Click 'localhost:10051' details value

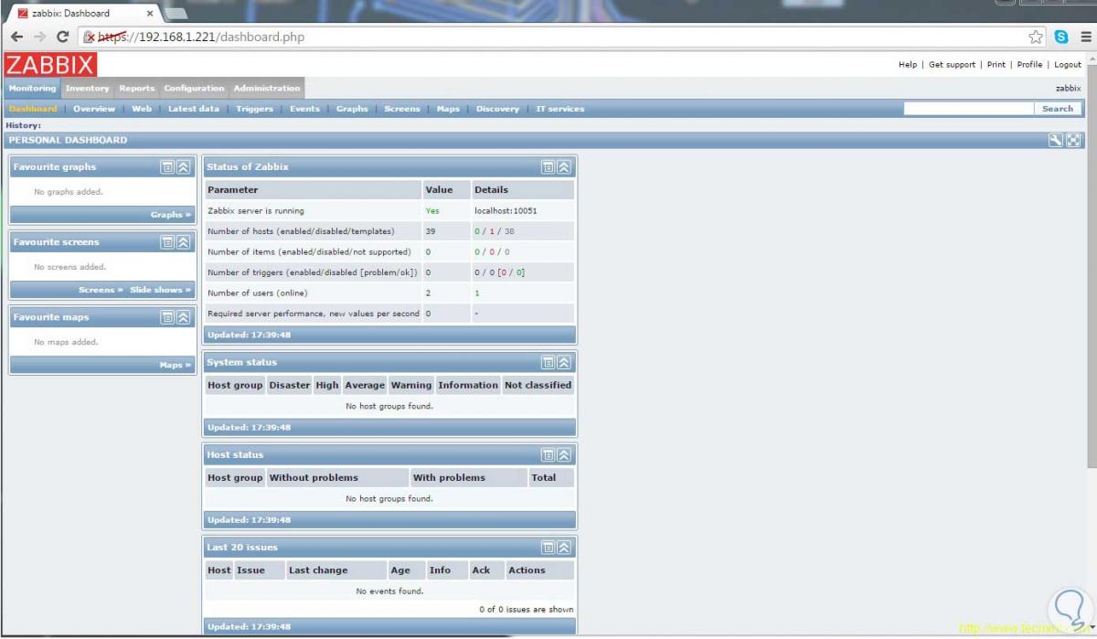pyautogui.click(x=506, y=210)
